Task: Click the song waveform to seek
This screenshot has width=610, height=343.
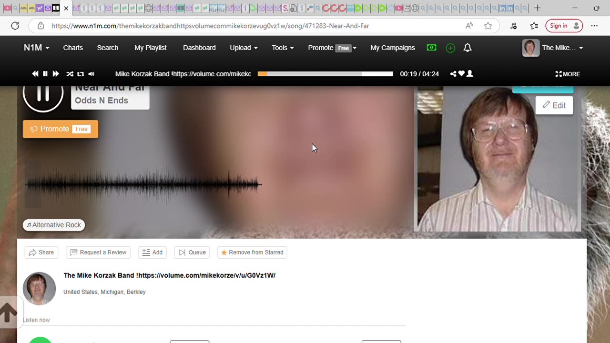Action: pos(143,184)
